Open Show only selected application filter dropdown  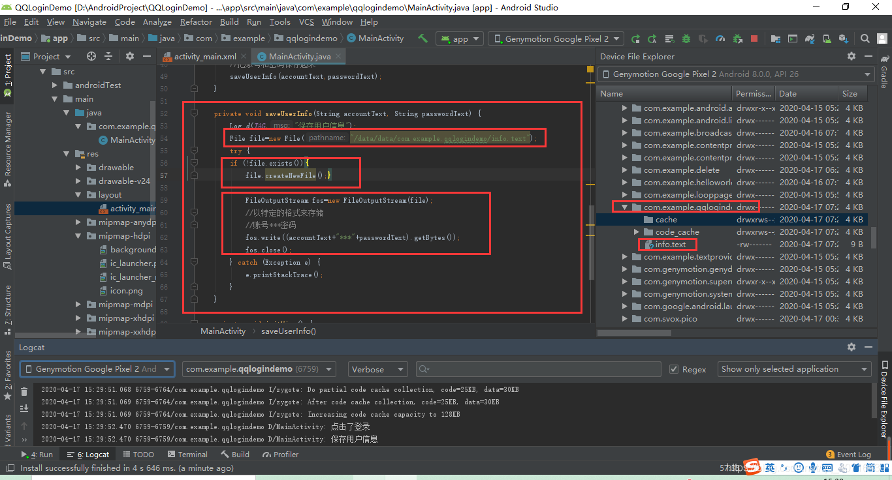(x=794, y=369)
